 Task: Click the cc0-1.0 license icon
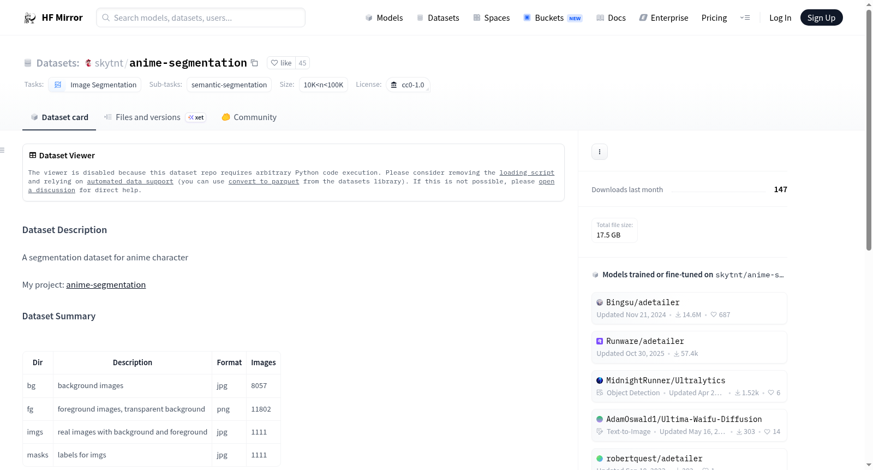[x=394, y=85]
